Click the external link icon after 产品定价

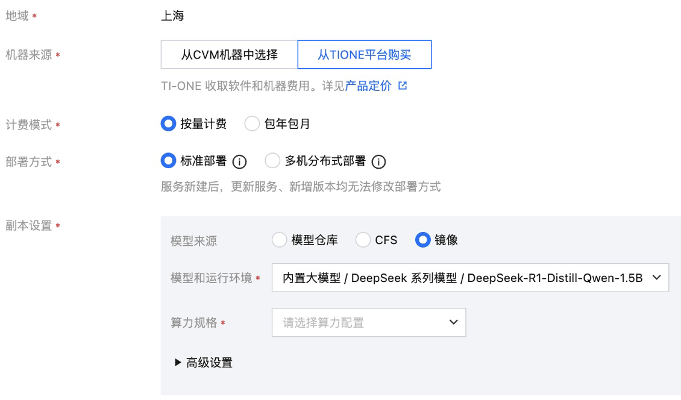(x=403, y=86)
